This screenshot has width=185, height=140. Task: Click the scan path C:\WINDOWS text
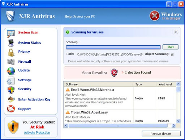click(x=110, y=54)
